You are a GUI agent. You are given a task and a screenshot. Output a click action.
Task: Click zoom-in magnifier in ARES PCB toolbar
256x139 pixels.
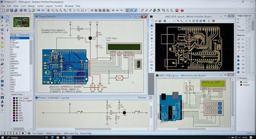point(178,21)
